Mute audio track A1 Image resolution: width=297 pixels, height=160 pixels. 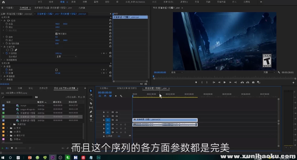point(117,124)
